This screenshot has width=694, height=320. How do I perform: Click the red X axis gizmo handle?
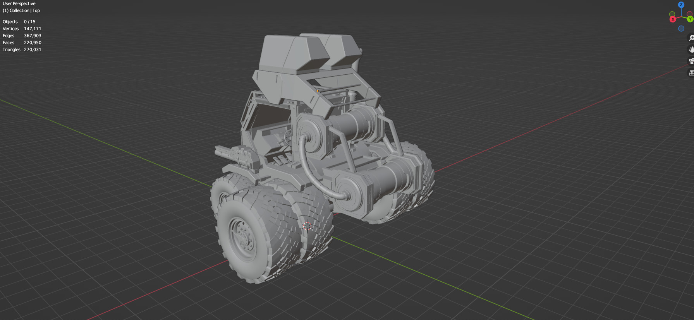click(x=673, y=19)
